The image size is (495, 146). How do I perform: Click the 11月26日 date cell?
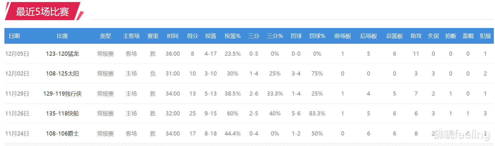pos(17,113)
